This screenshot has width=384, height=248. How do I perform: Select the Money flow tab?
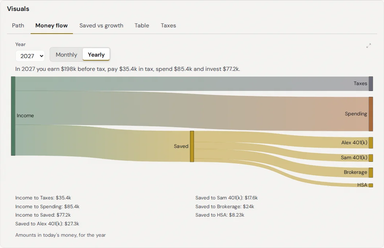pos(51,26)
